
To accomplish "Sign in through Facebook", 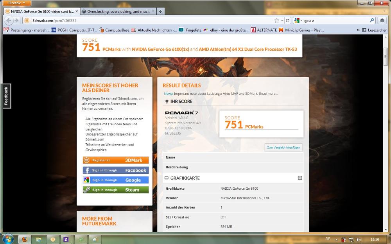I will point(116,170).
